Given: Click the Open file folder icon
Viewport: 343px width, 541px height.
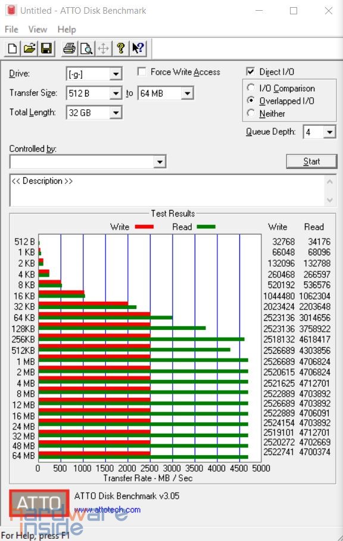Looking at the screenshot, I should click(x=30, y=48).
